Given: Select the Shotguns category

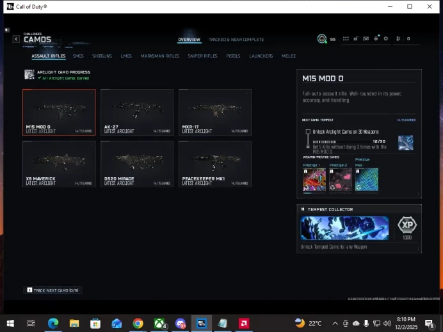Looking at the screenshot, I should [x=102, y=56].
